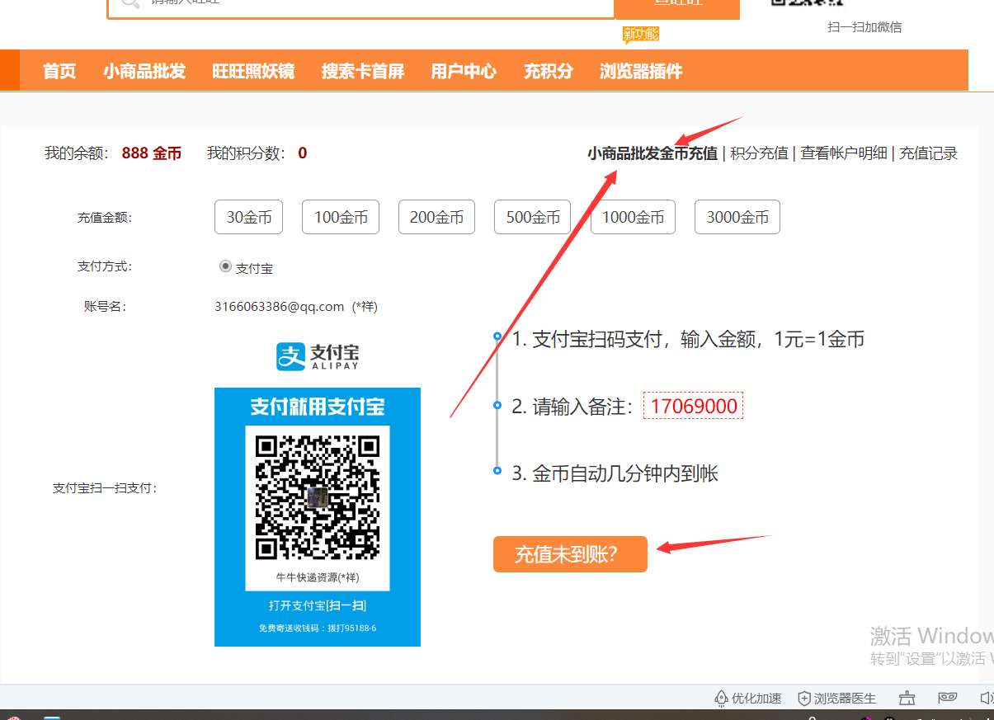Open the 充值记录 link
The height and width of the screenshot is (720, 994).
click(x=929, y=153)
